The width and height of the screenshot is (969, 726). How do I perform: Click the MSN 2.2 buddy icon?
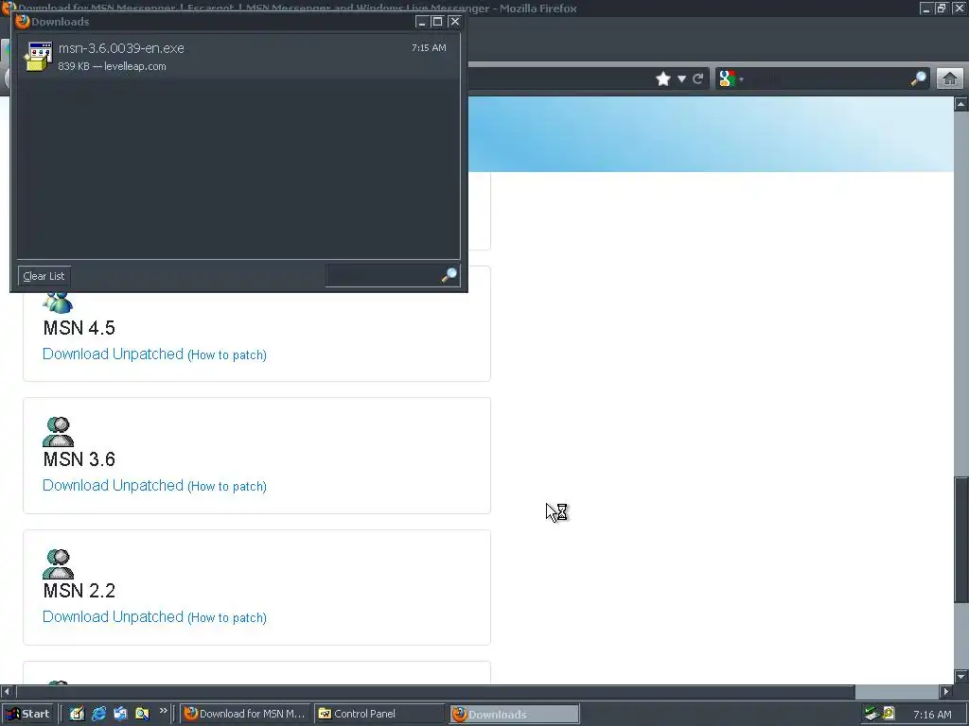coord(58,563)
